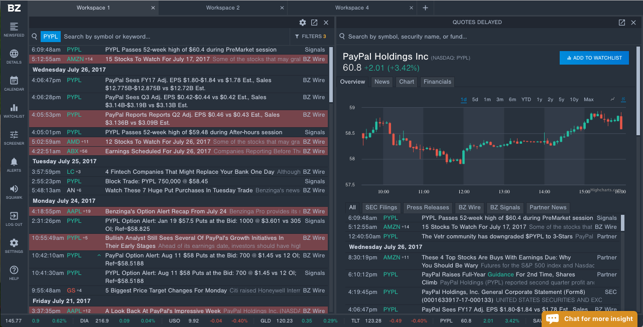Open the News tab for PayPal
The height and width of the screenshot is (327, 643).
click(382, 82)
